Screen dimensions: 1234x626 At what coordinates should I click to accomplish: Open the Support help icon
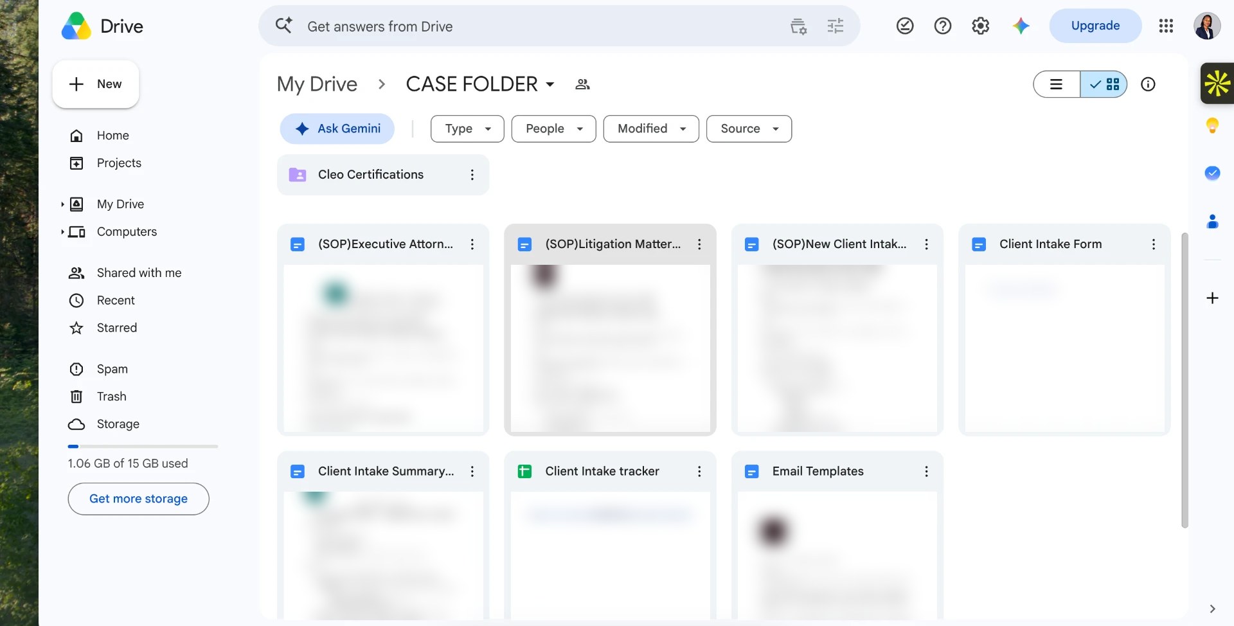click(943, 26)
